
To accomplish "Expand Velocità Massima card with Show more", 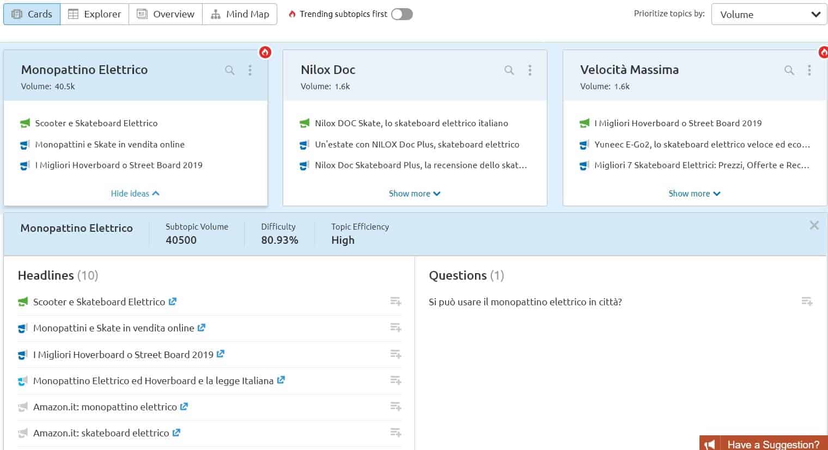I will (x=695, y=193).
